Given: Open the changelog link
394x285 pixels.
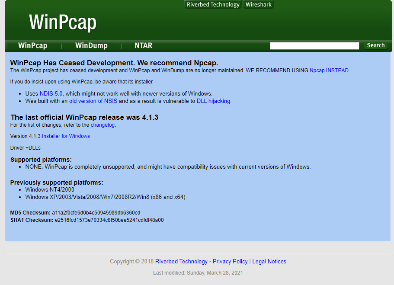Looking at the screenshot, I should pyautogui.click(x=103, y=125).
